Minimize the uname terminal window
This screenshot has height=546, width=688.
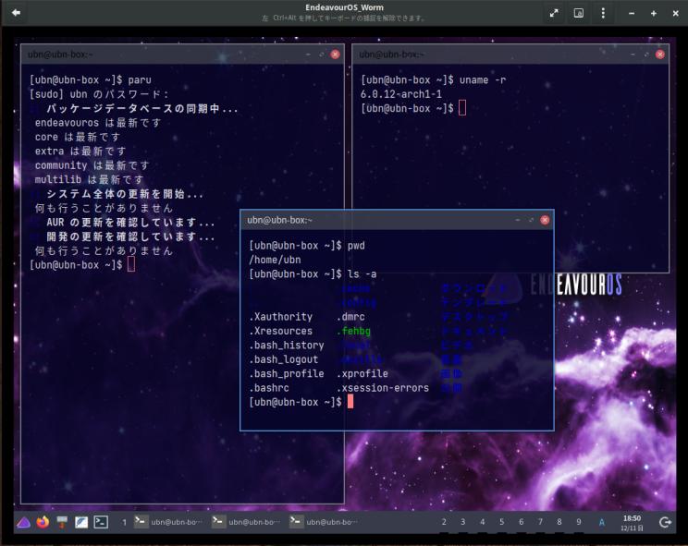(633, 55)
